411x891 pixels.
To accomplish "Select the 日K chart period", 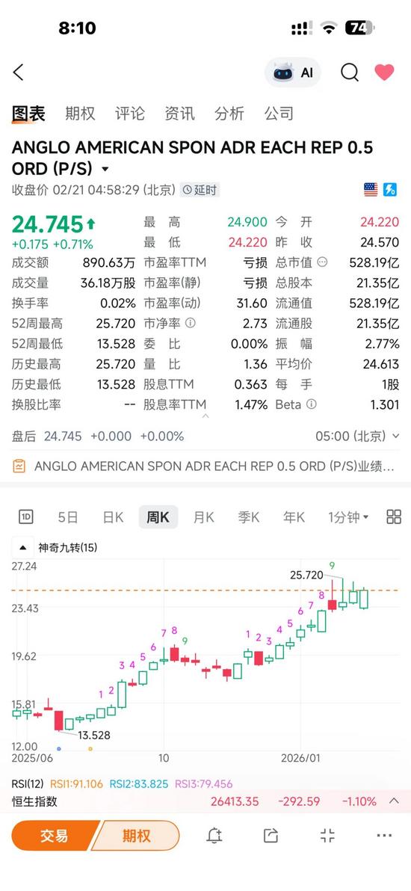I will pyautogui.click(x=113, y=517).
